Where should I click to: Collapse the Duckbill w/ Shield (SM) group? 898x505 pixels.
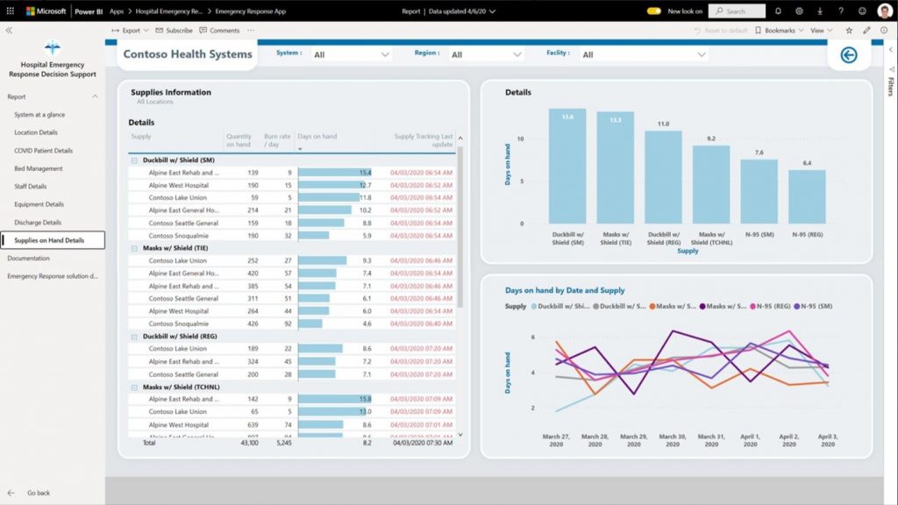pyautogui.click(x=134, y=160)
